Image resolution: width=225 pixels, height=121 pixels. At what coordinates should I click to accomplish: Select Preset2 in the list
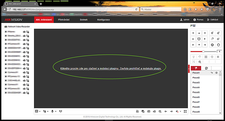[205, 77]
